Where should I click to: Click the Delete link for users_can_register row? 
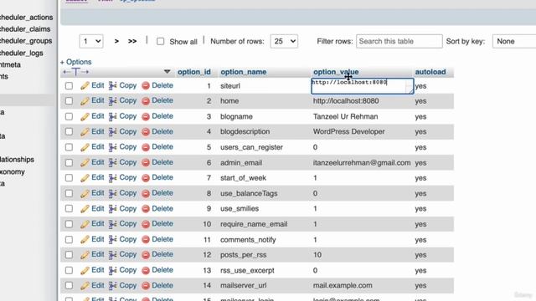(x=162, y=147)
